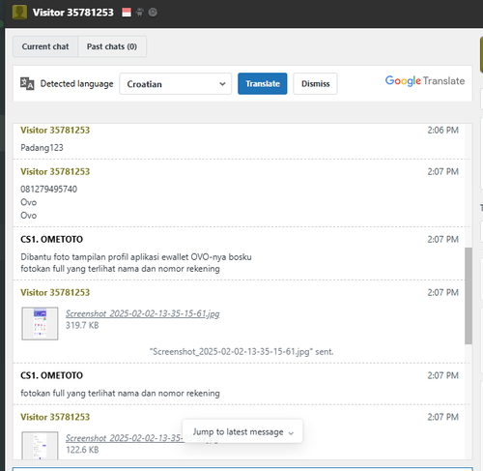Image resolution: width=483 pixels, height=471 pixels.
Task: Click the dropdown arrow of language selector
Action: (222, 84)
